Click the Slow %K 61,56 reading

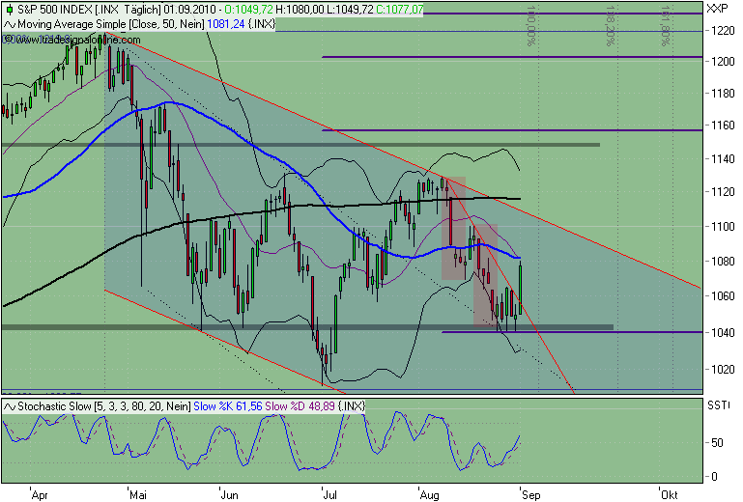[228, 406]
